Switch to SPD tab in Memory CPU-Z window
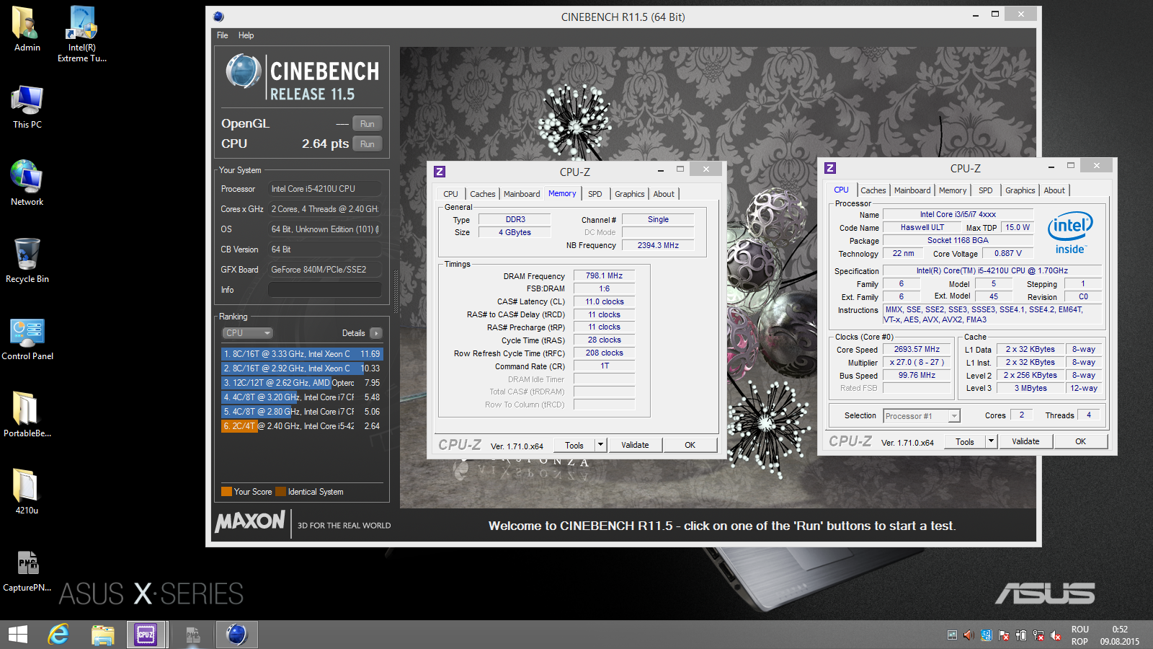This screenshot has height=649, width=1153. point(595,194)
